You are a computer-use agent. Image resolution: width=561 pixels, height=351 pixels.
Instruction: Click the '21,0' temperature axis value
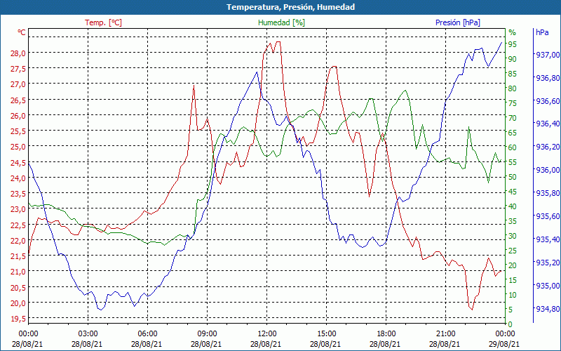tap(18, 272)
